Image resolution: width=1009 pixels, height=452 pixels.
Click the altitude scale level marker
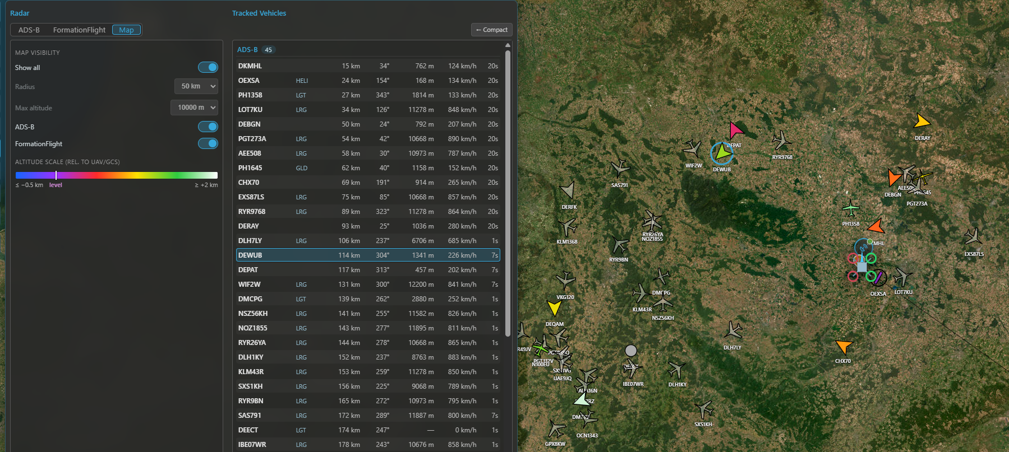coord(56,175)
